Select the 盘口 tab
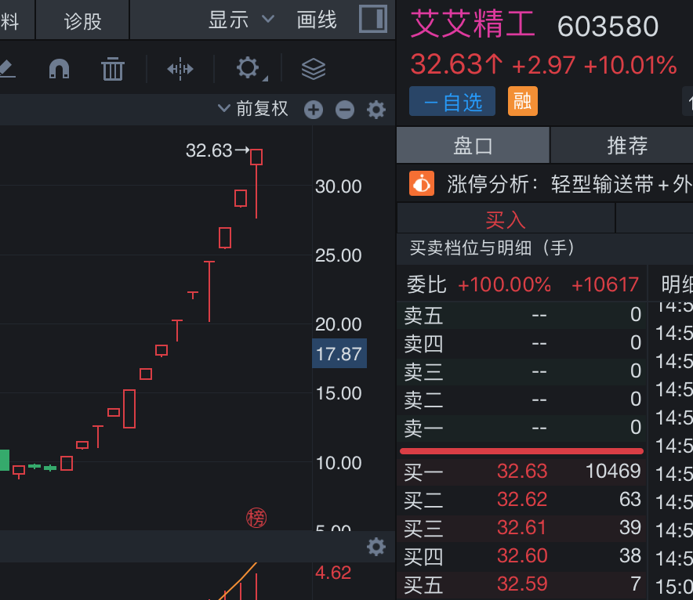Screen dimensions: 693x600 pyautogui.click(x=473, y=145)
